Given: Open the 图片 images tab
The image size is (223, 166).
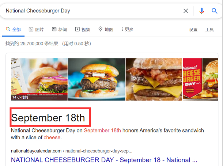Looking at the screenshot, I should coord(36,30).
